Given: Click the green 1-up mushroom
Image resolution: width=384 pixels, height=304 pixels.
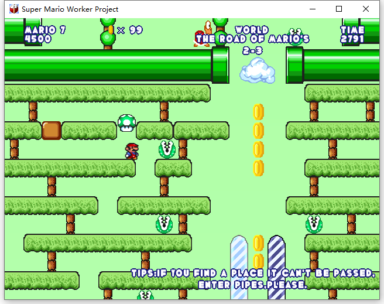Looking at the screenshot, I should click(126, 123).
